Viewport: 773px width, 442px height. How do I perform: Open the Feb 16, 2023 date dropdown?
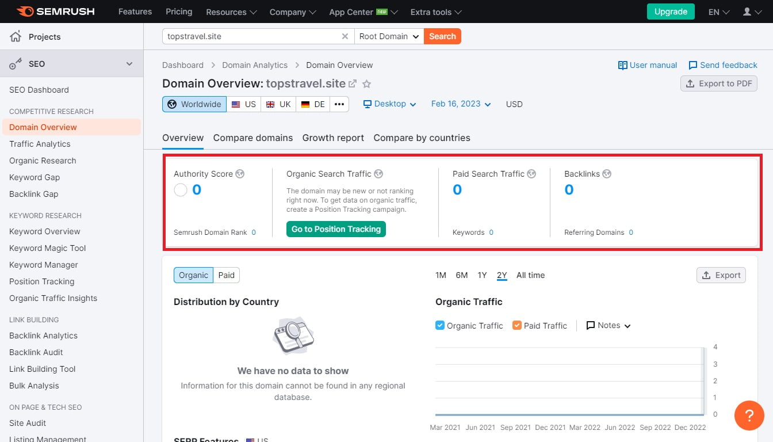click(461, 104)
